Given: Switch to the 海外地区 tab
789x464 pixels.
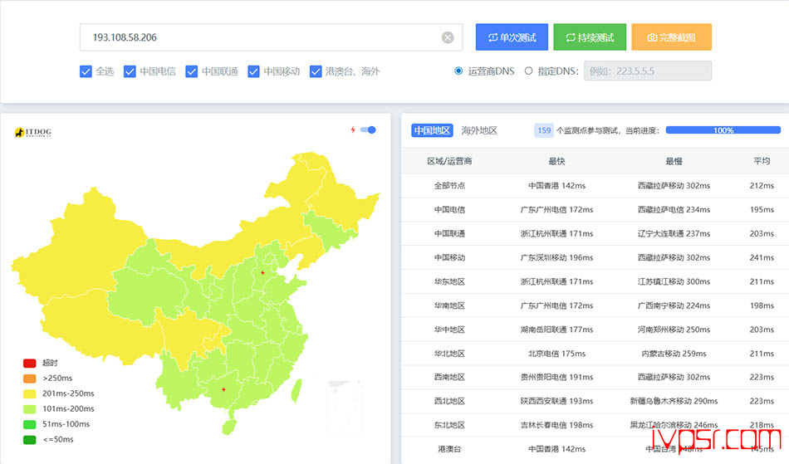Looking at the screenshot, I should pos(479,130).
